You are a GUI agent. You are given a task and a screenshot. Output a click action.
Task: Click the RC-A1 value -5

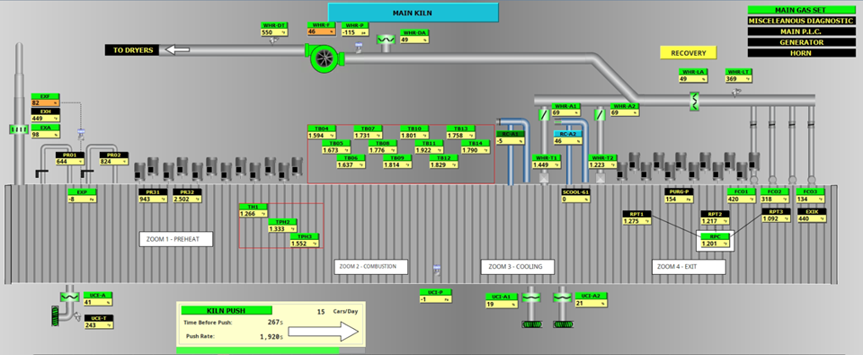(510, 141)
